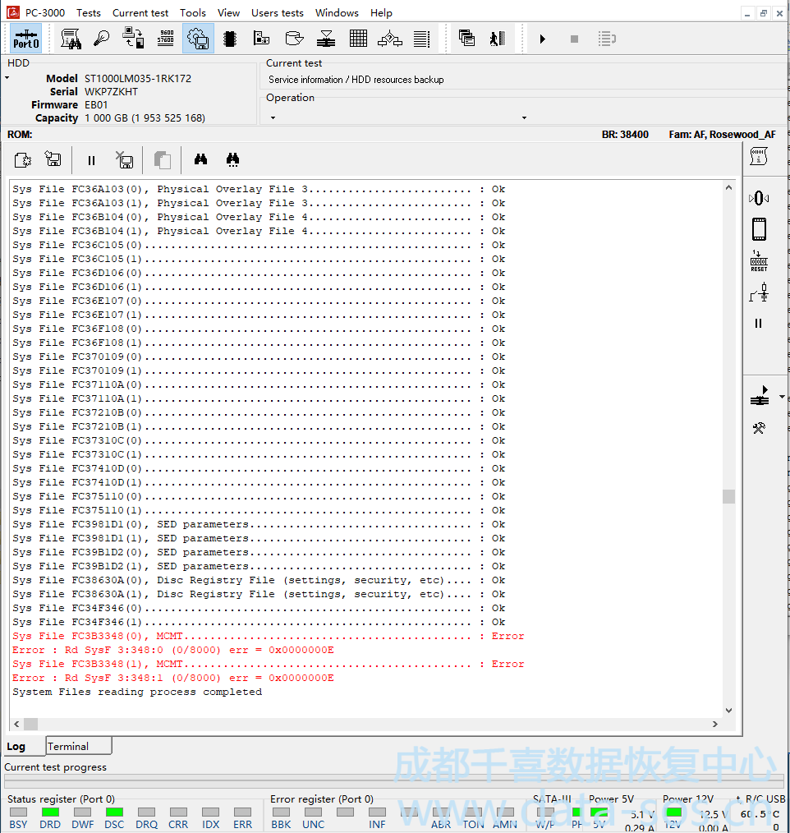The height and width of the screenshot is (833, 790).
Task: Click the binoculars find icon in log toolbar
Action: [x=200, y=160]
